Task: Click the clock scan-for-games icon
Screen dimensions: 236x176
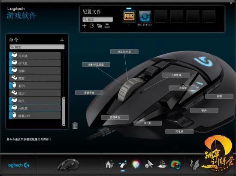Action: point(92,26)
